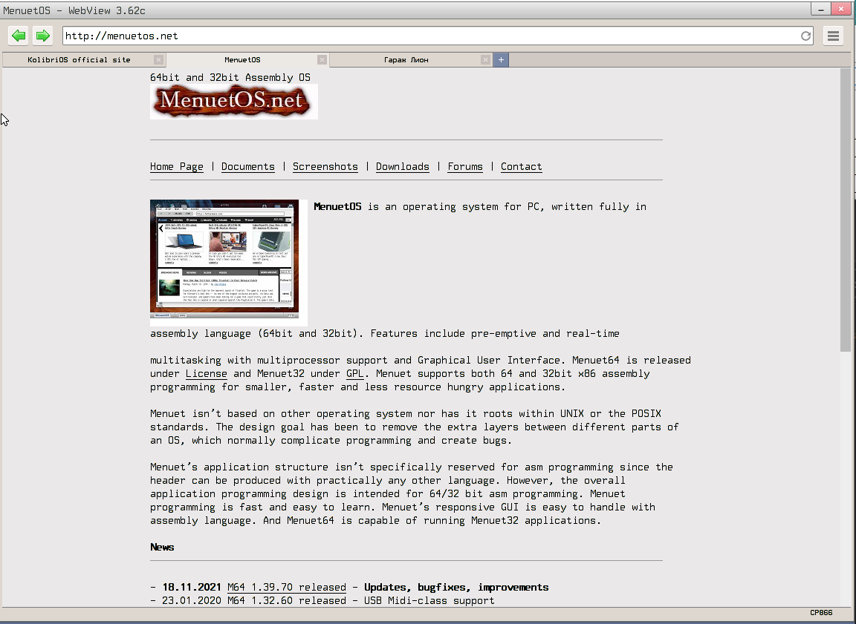Open the License link
This screenshot has width=856, height=624.
206,373
